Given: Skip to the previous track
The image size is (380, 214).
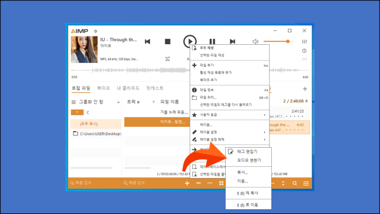Looking at the screenshot, I should coord(147,41).
